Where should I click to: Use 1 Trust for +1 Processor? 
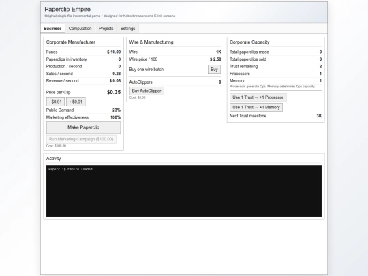pos(258,97)
